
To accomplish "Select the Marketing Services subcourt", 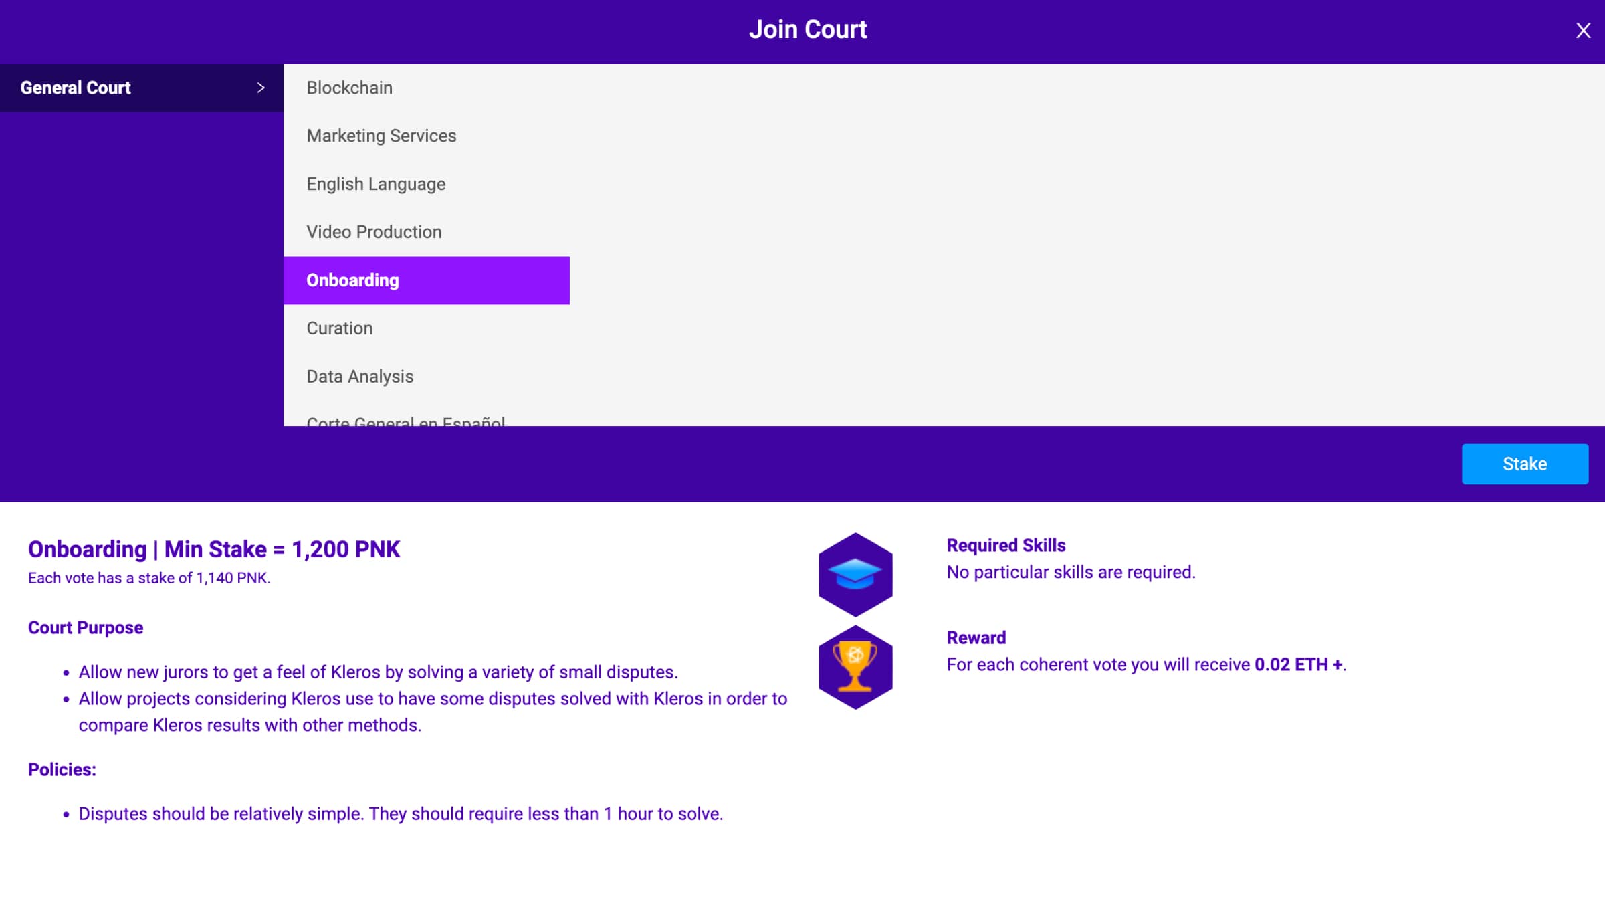I will pos(381,136).
